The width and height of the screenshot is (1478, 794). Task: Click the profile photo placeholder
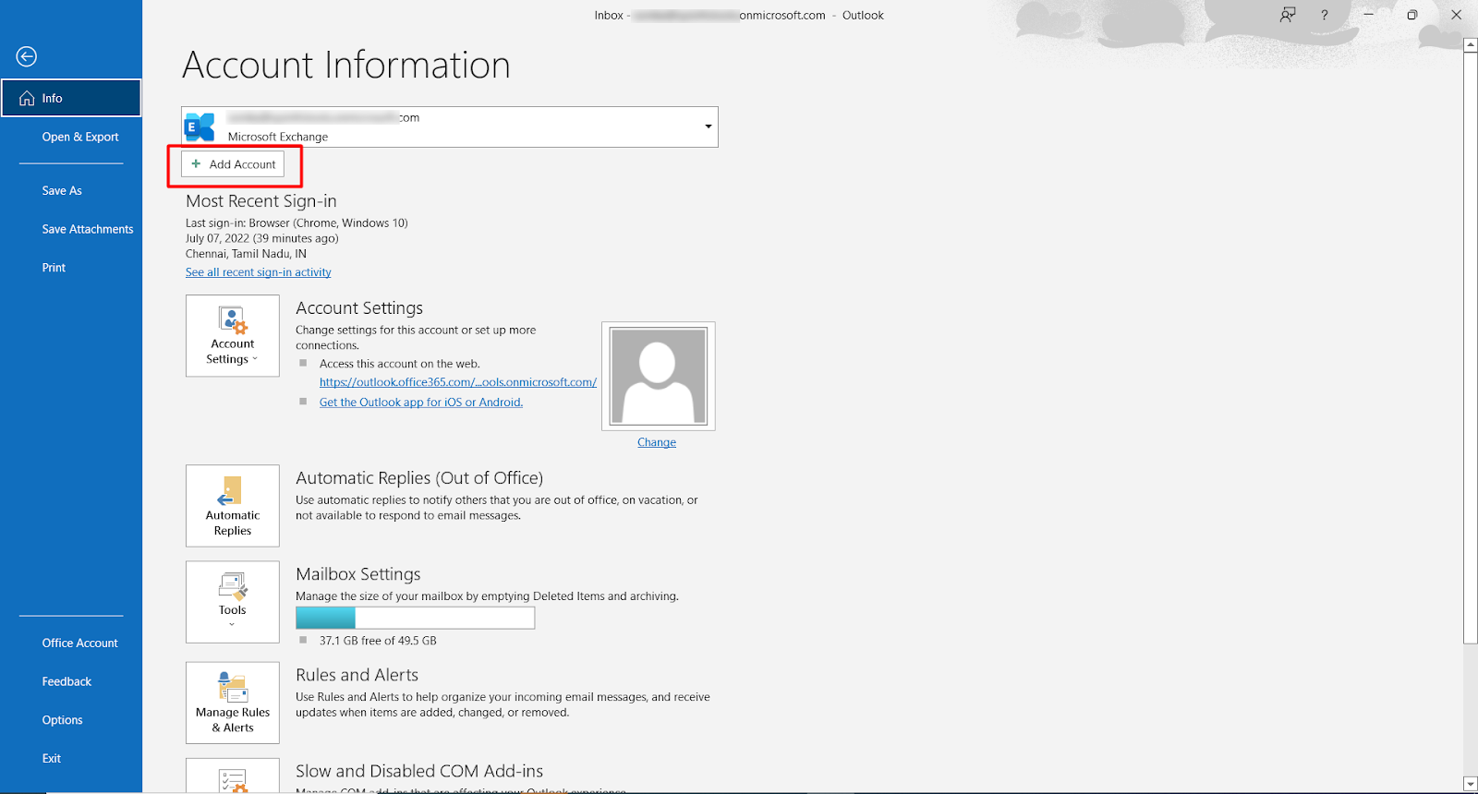[659, 376]
